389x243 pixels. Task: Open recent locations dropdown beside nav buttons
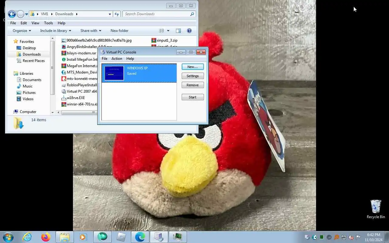27,14
